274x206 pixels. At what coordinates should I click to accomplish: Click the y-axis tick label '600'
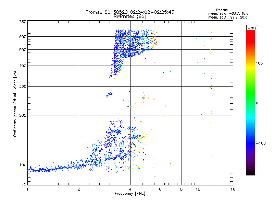[23, 37]
